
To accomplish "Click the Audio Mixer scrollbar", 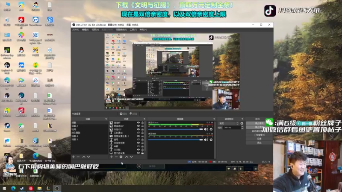I will (x=215, y=140).
